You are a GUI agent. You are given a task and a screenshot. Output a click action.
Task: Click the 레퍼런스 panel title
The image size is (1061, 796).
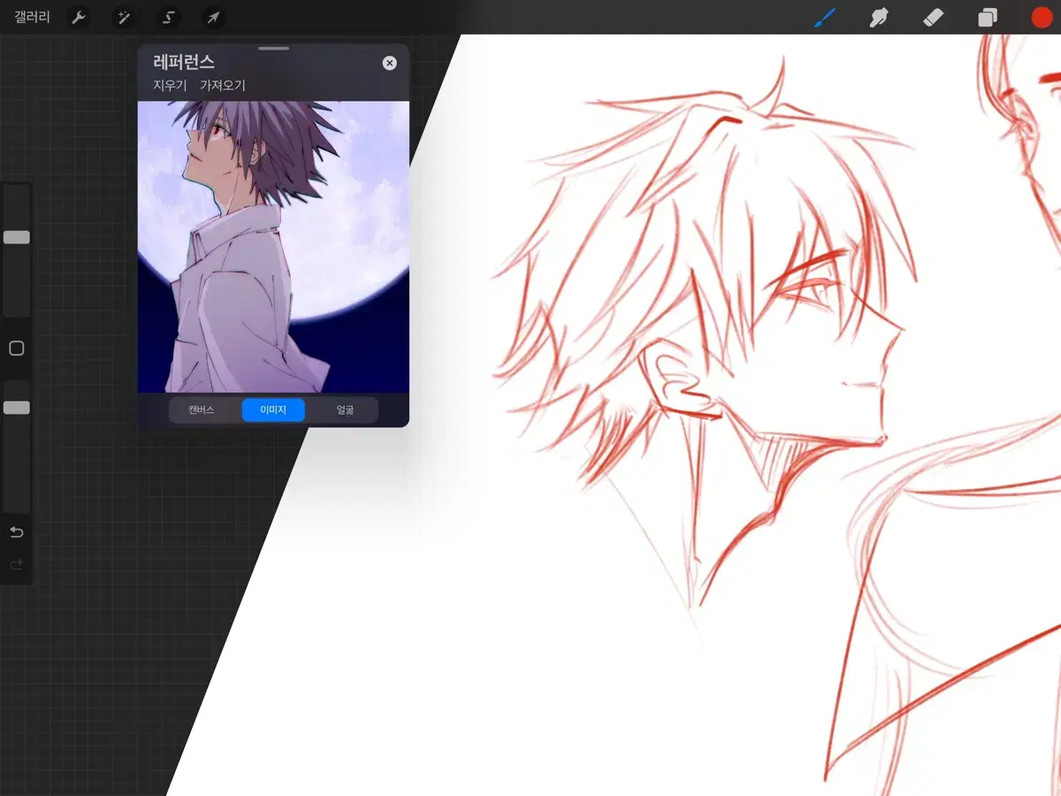pyautogui.click(x=184, y=62)
